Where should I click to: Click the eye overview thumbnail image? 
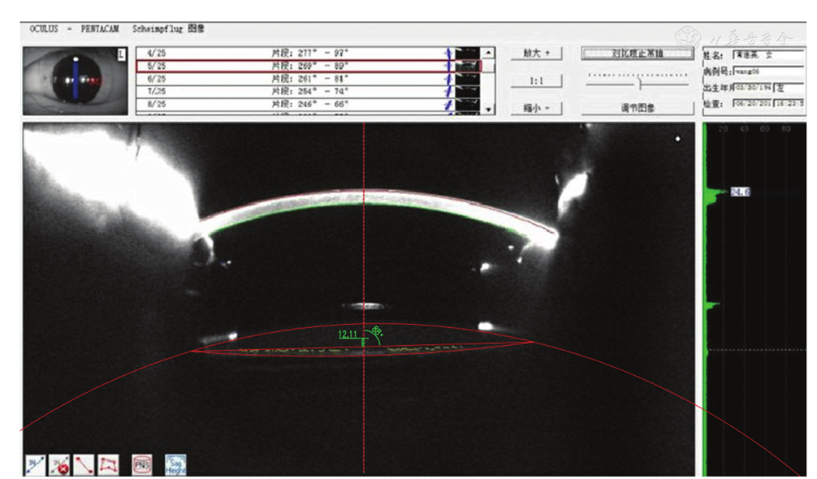point(75,80)
